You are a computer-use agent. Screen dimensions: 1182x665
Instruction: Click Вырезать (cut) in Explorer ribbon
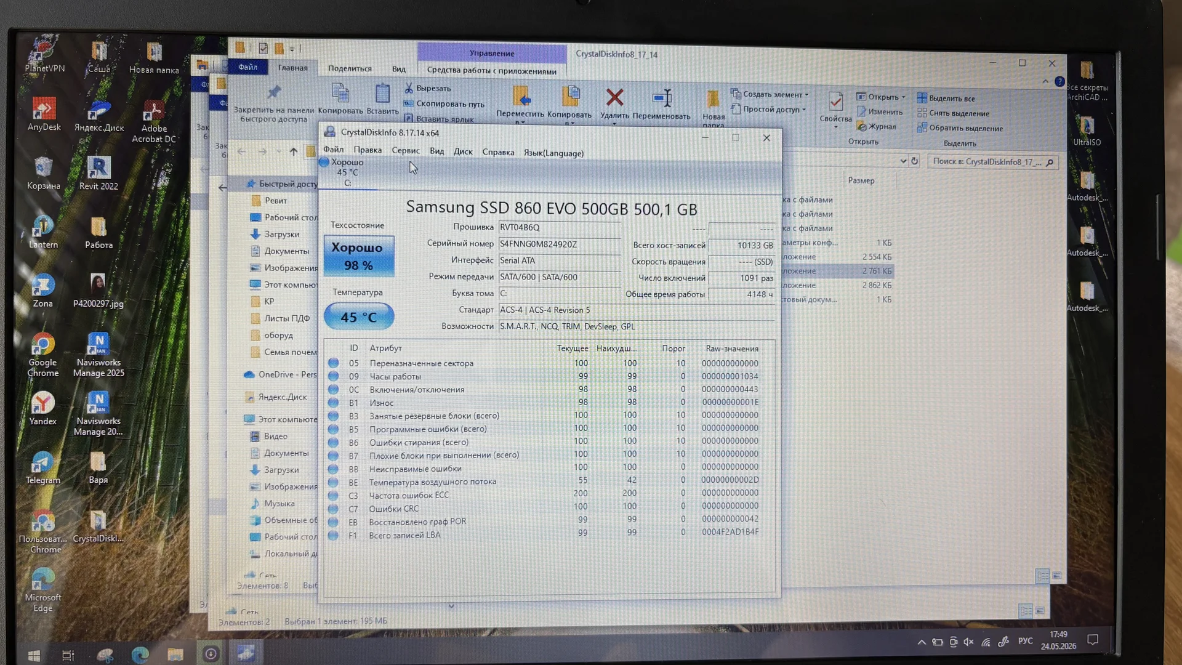[x=428, y=88]
